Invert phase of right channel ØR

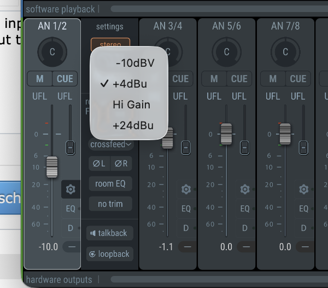tap(121, 163)
